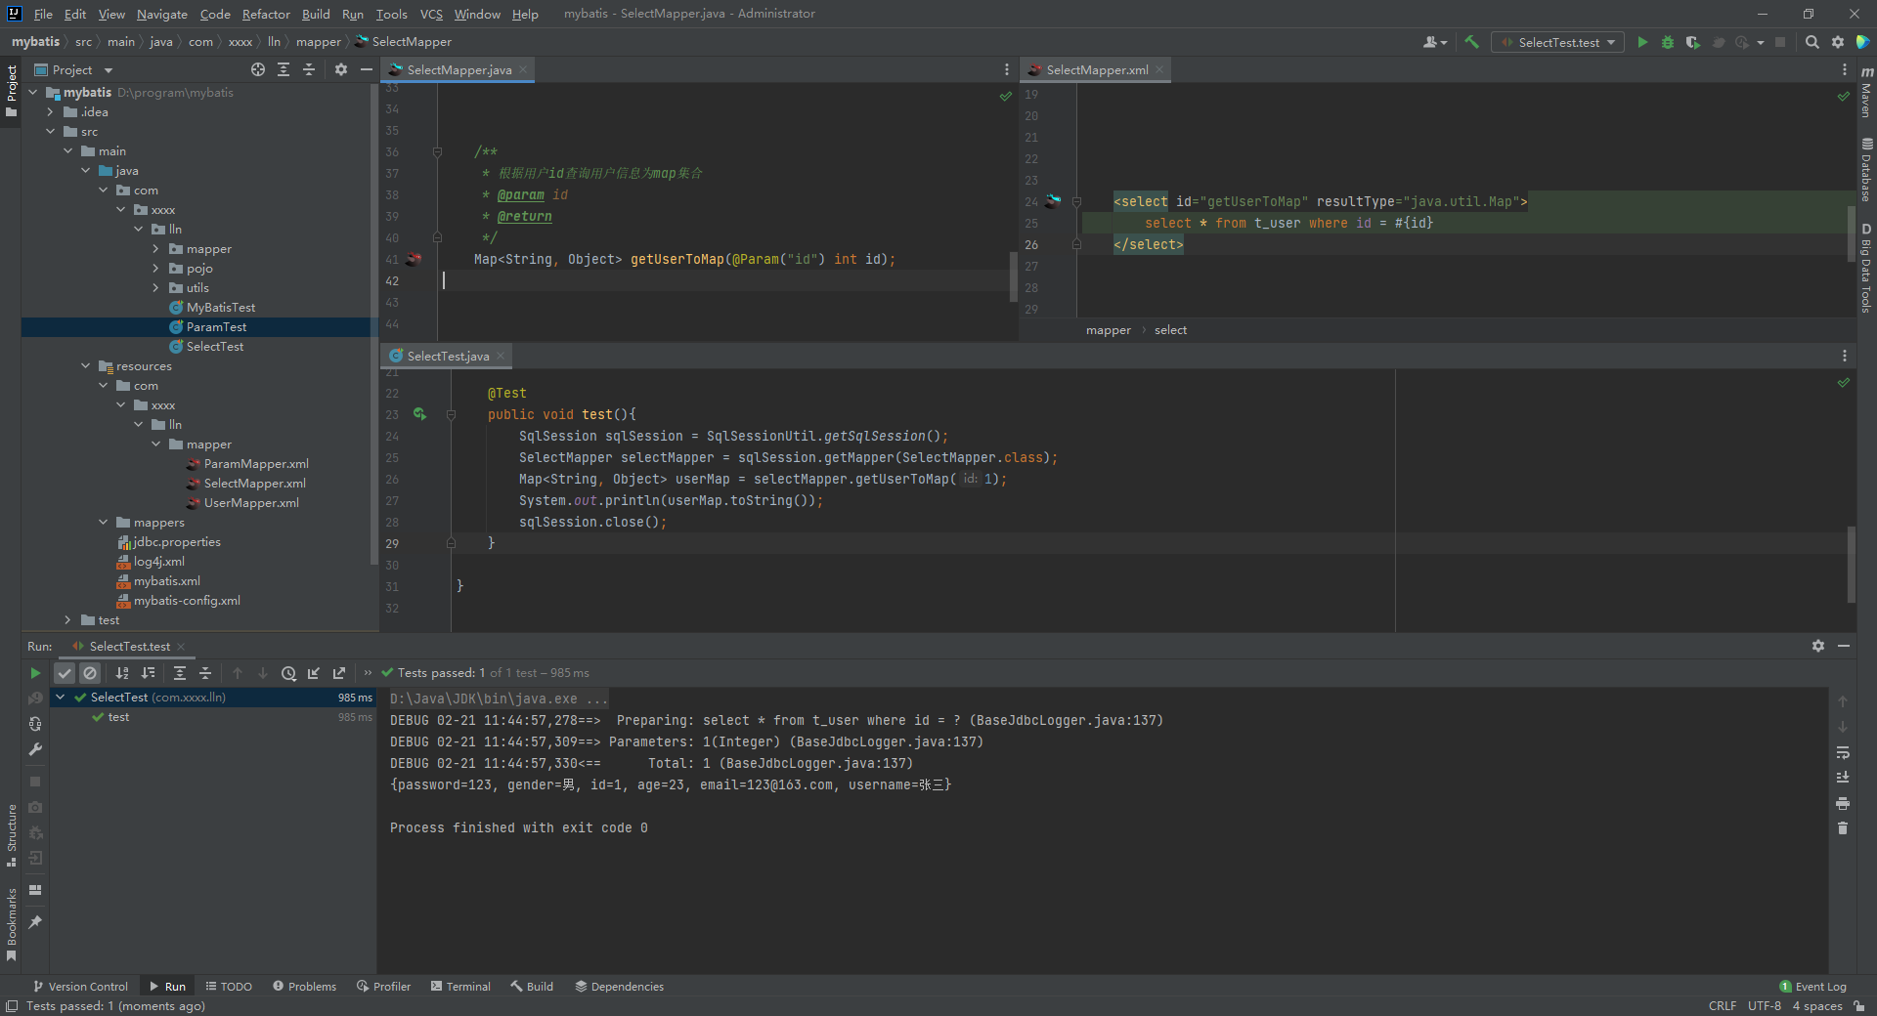Expand the pojo package folder
This screenshot has width=1877, height=1016.
pos(156,269)
